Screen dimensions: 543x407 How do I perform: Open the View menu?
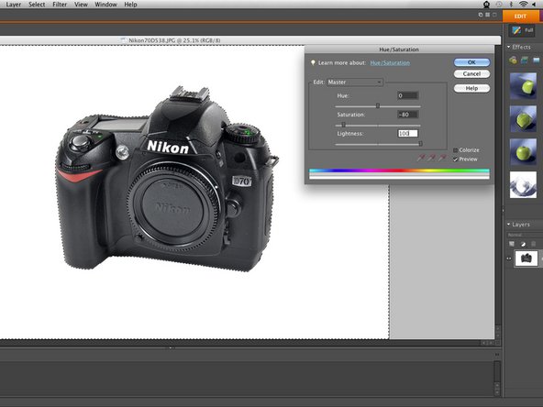point(81,5)
